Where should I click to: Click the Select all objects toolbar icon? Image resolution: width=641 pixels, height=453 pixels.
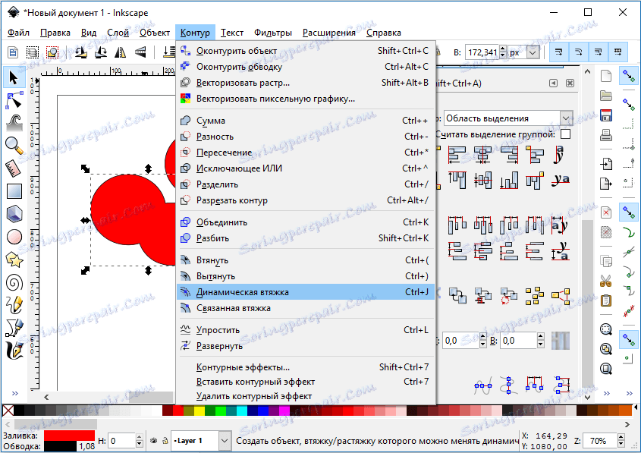tap(13, 52)
